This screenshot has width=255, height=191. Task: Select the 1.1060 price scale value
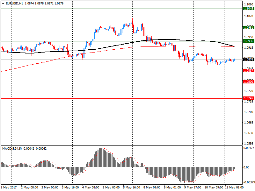point(249,4)
